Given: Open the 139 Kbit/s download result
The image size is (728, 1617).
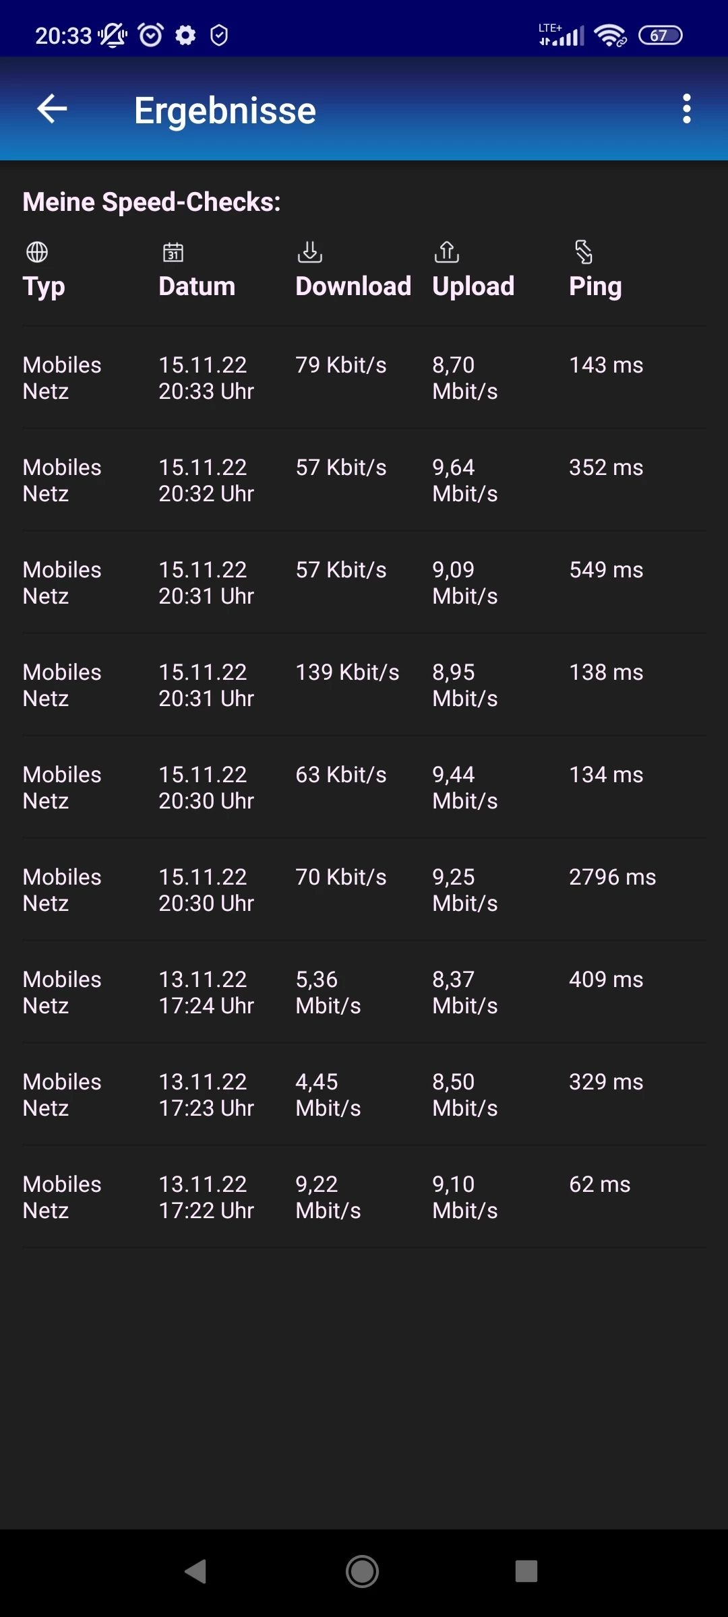Looking at the screenshot, I should 364,685.
